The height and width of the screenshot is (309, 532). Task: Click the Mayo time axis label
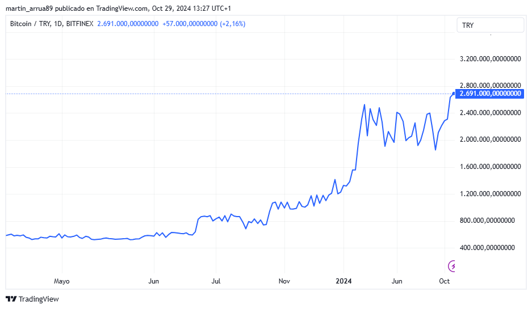[x=62, y=281]
